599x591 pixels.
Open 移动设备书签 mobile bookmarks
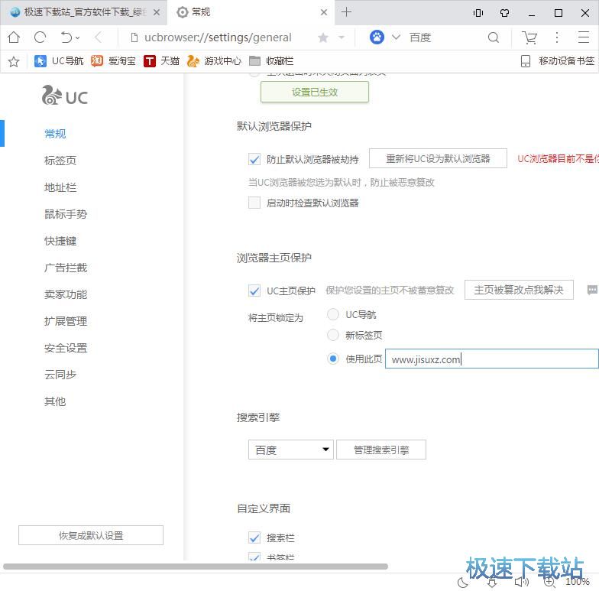coord(558,61)
